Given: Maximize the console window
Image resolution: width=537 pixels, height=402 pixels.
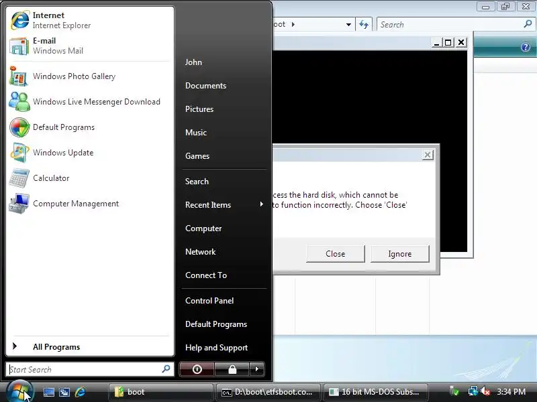Looking at the screenshot, I should click(x=448, y=42).
